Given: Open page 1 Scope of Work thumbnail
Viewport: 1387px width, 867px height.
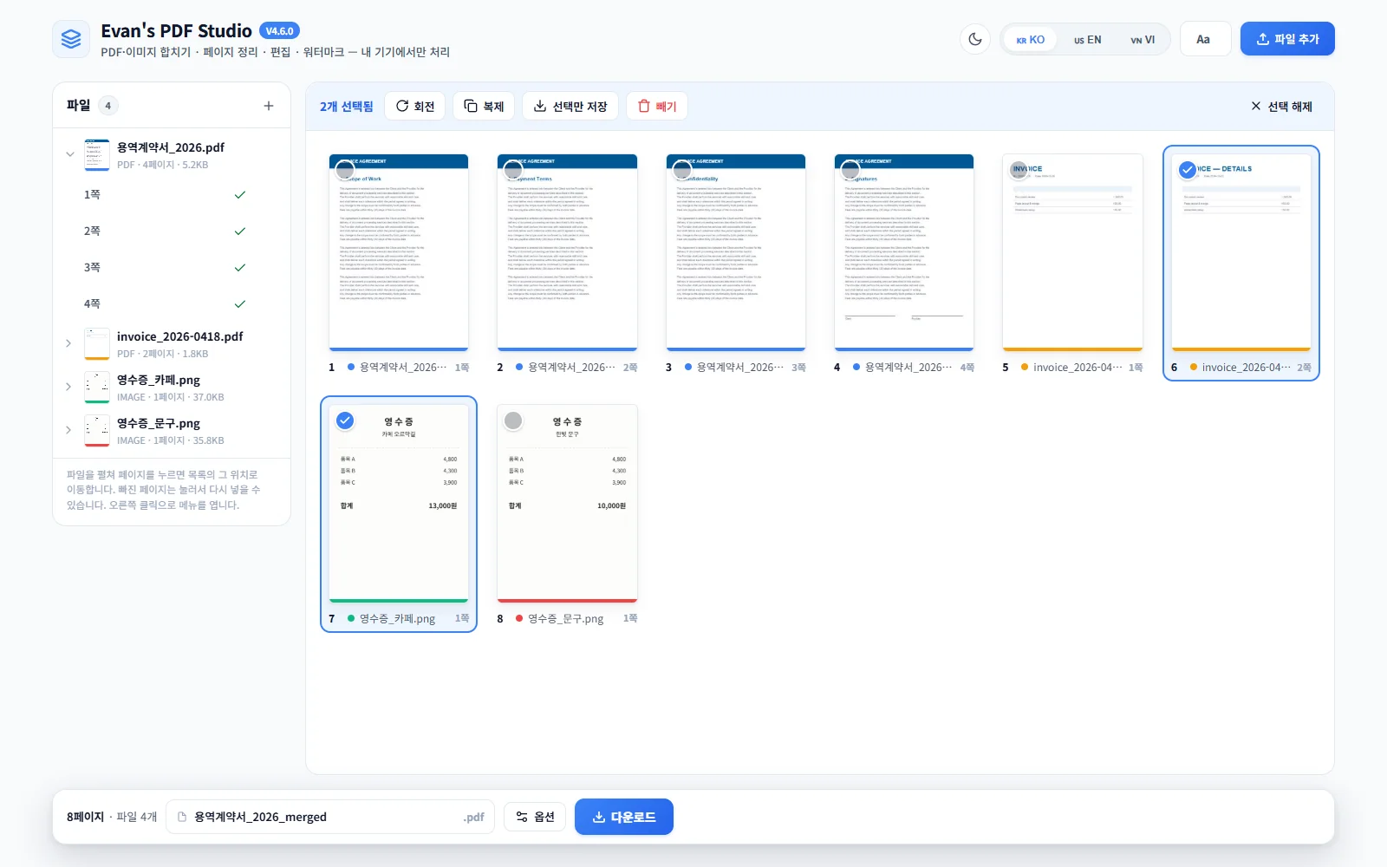Looking at the screenshot, I should (399, 252).
